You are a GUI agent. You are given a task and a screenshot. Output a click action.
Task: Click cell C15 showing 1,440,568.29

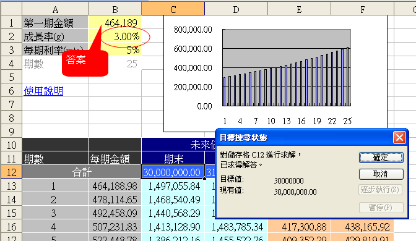pyautogui.click(x=173, y=213)
